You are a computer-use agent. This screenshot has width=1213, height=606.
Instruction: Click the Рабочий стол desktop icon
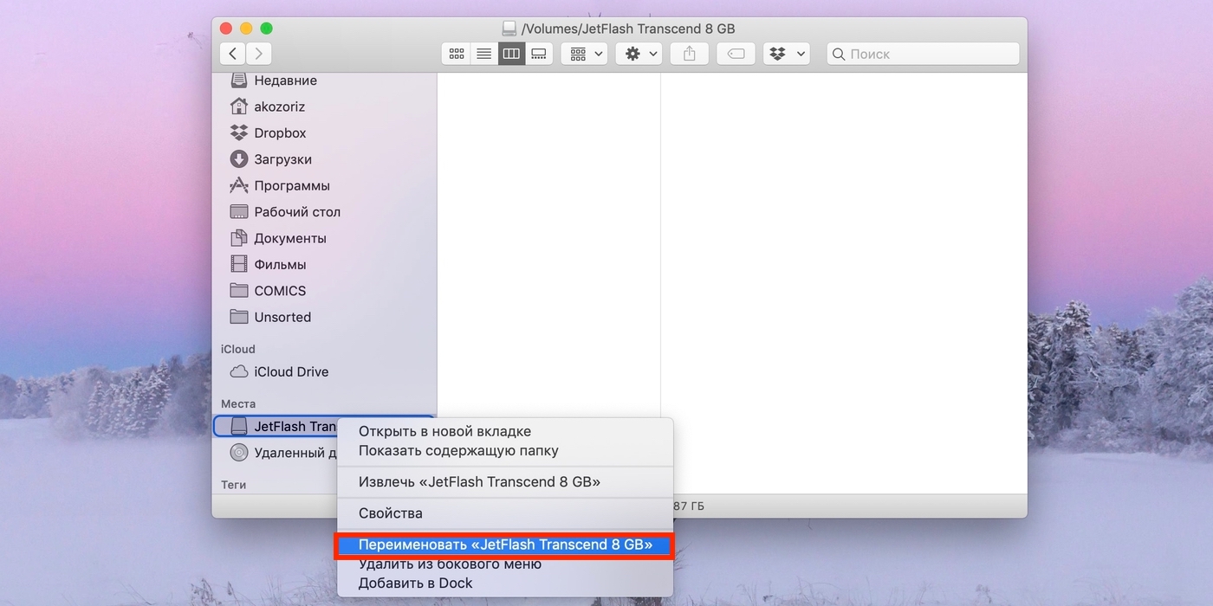pos(239,212)
